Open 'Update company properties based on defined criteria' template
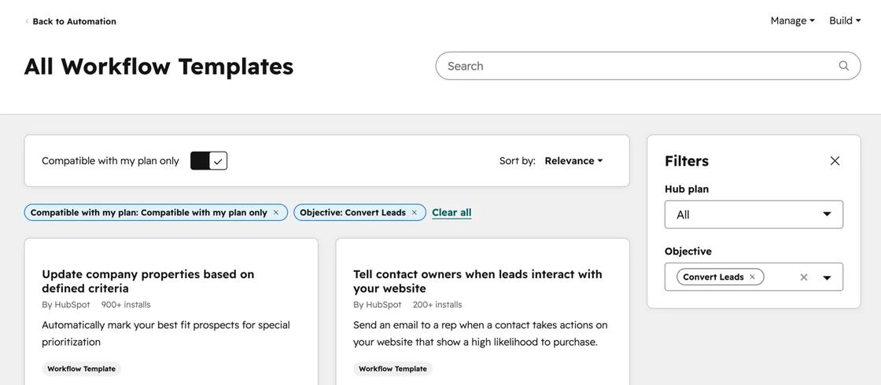Viewport: 881px width, 385px height. click(x=148, y=281)
